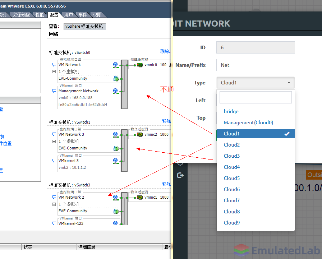Click 移除 link for vSwitch0
The image size is (322, 259).
(x=165, y=51)
